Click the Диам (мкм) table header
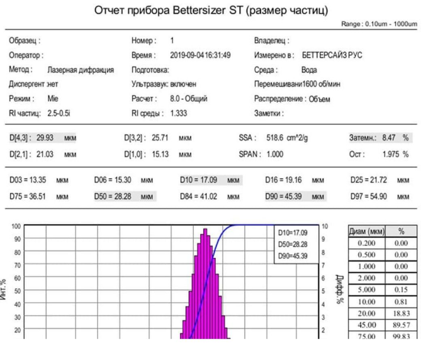428x346 pixels. [367, 232]
